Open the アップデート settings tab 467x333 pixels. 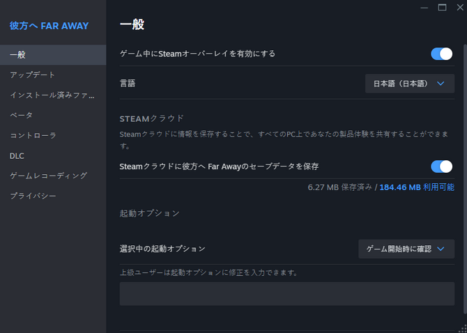(x=53, y=75)
